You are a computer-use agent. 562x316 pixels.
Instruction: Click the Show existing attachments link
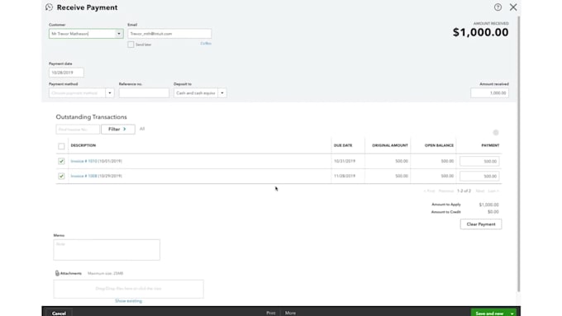[128, 301]
